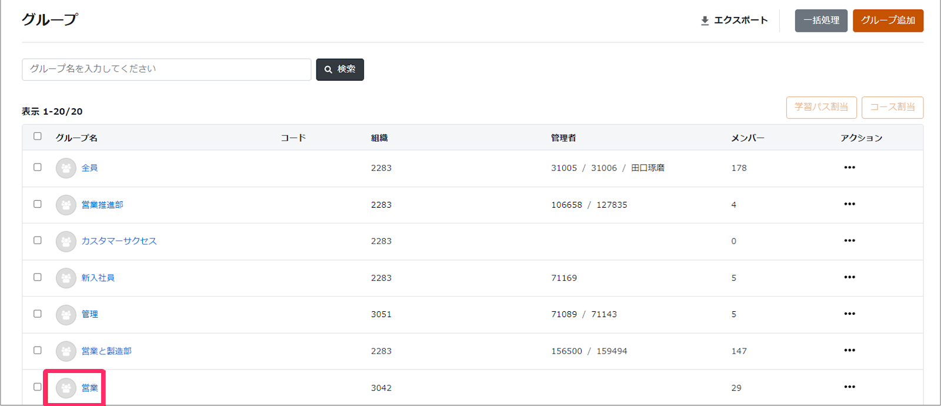Click the 全員 group avatar icon
This screenshot has width=941, height=406.
[66, 168]
